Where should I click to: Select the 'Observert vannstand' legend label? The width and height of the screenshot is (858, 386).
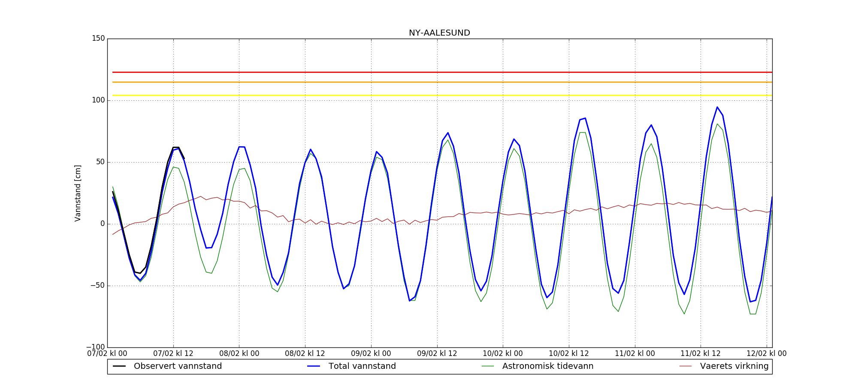click(x=178, y=366)
